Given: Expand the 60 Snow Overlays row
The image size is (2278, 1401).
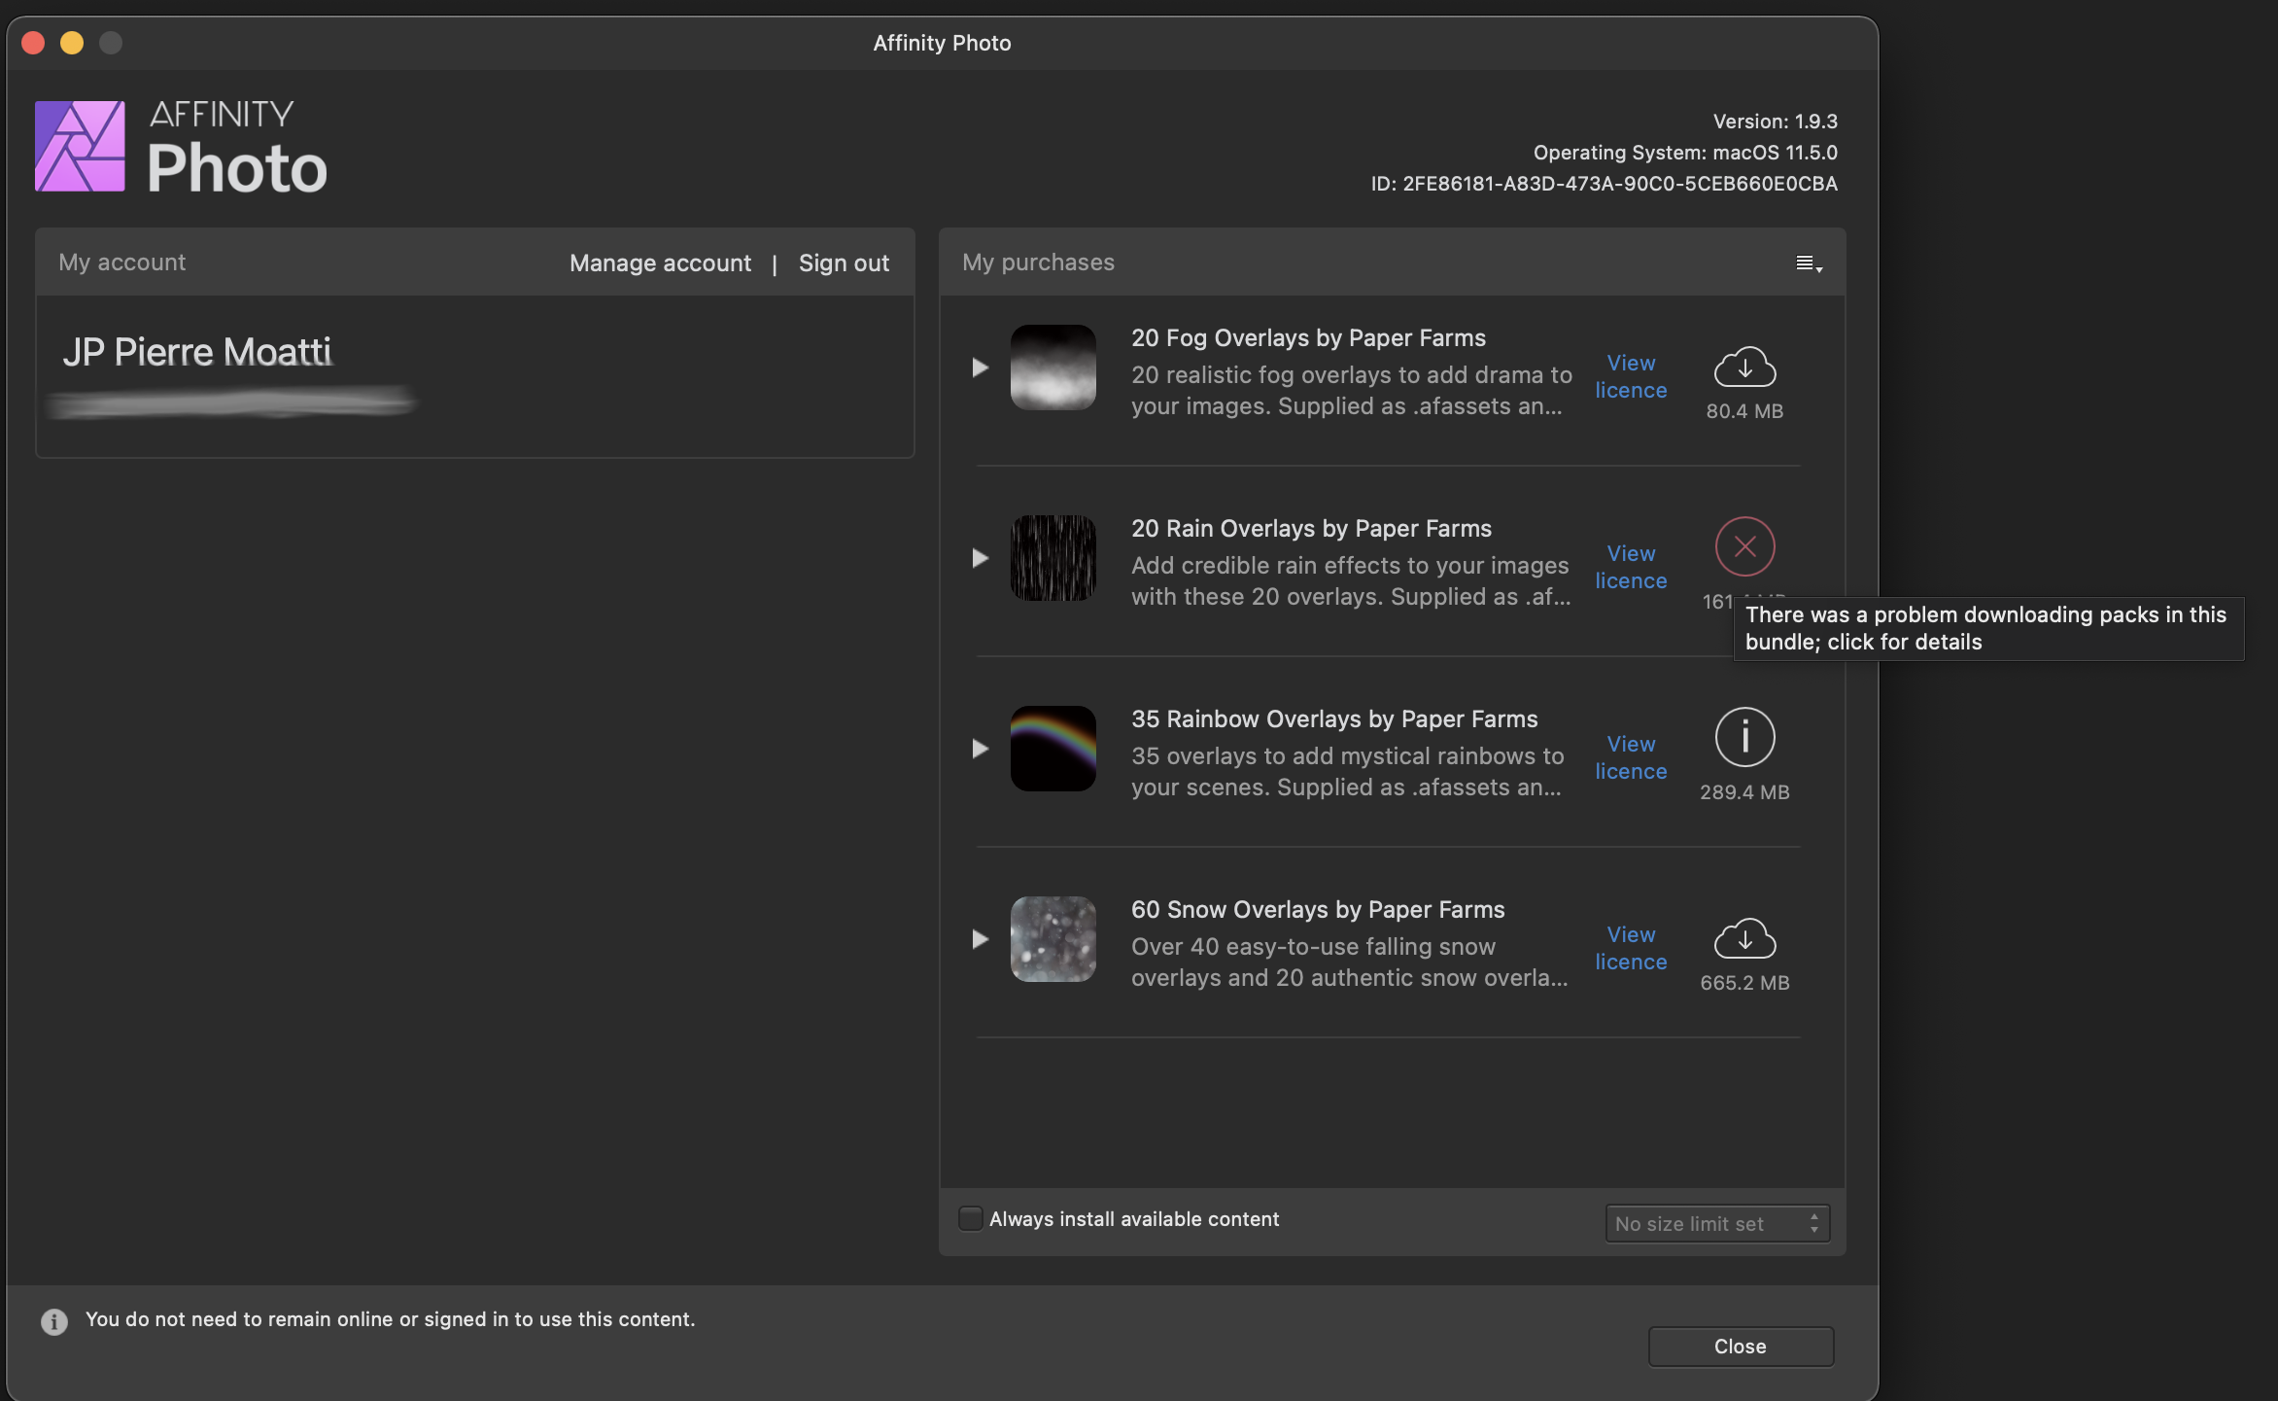Looking at the screenshot, I should 980,939.
